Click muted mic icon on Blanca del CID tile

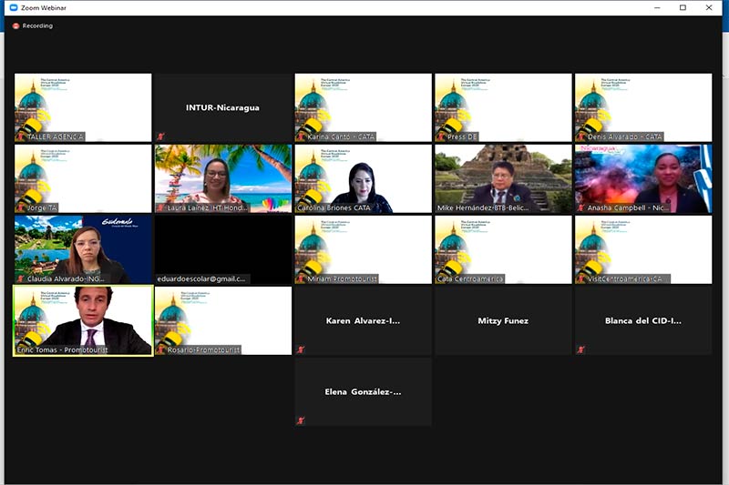tap(581, 349)
